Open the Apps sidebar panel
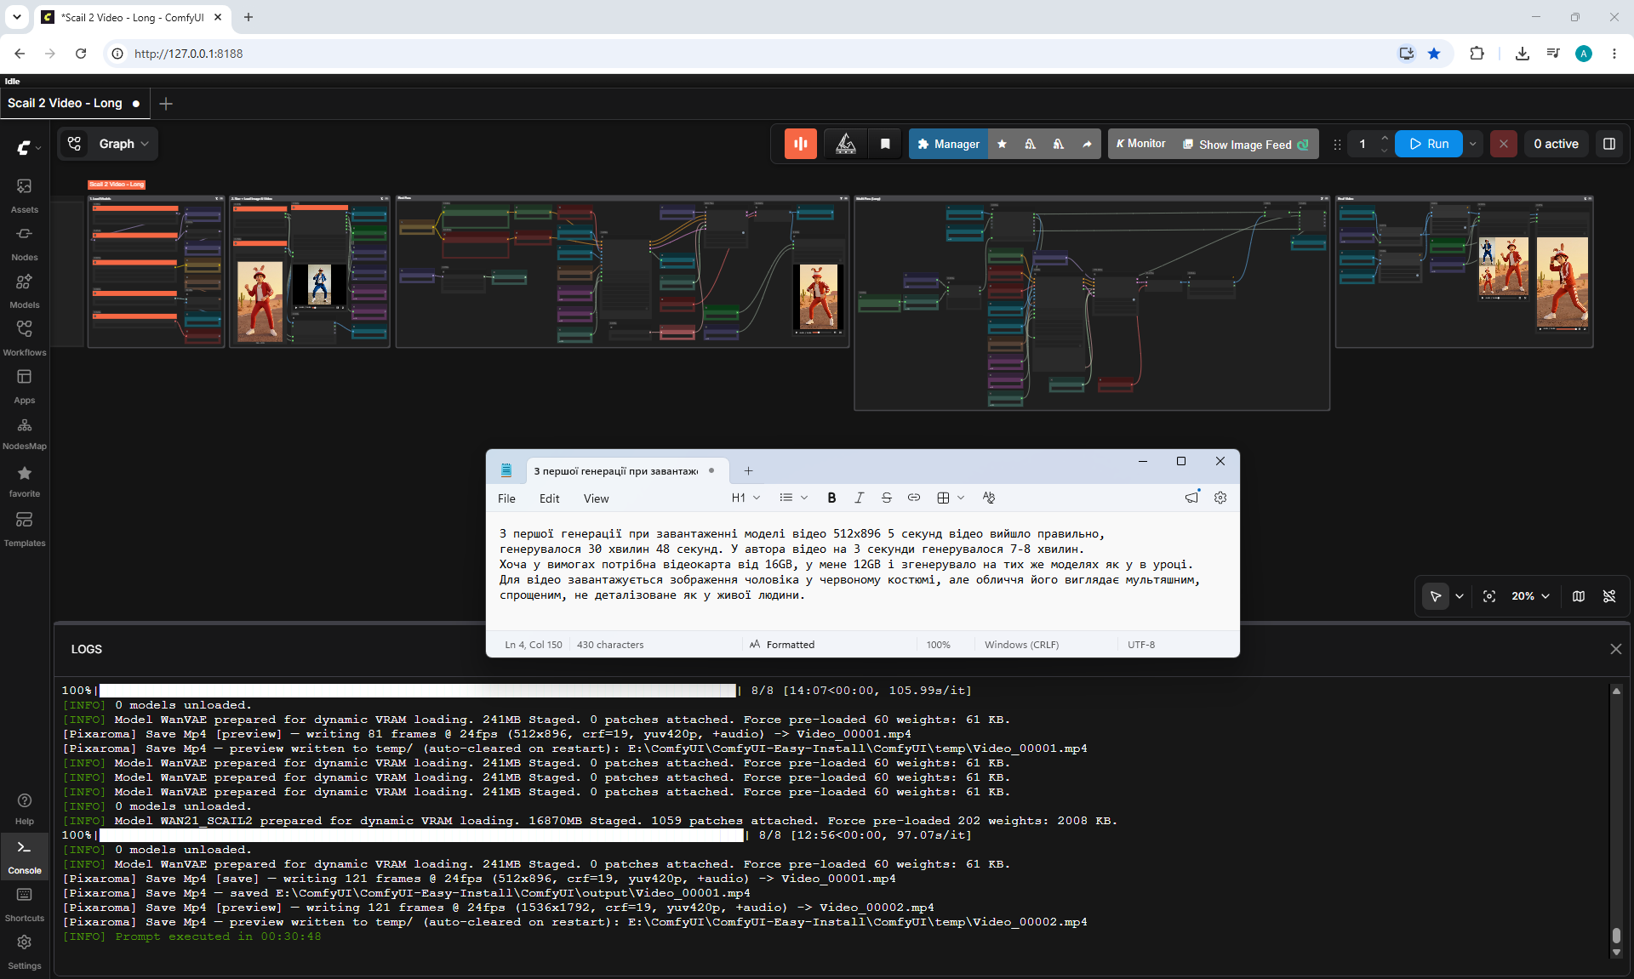Viewport: 1634px width, 979px height. pyautogui.click(x=25, y=385)
